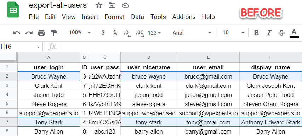Select the Clark Kent login cell

(x=49, y=86)
